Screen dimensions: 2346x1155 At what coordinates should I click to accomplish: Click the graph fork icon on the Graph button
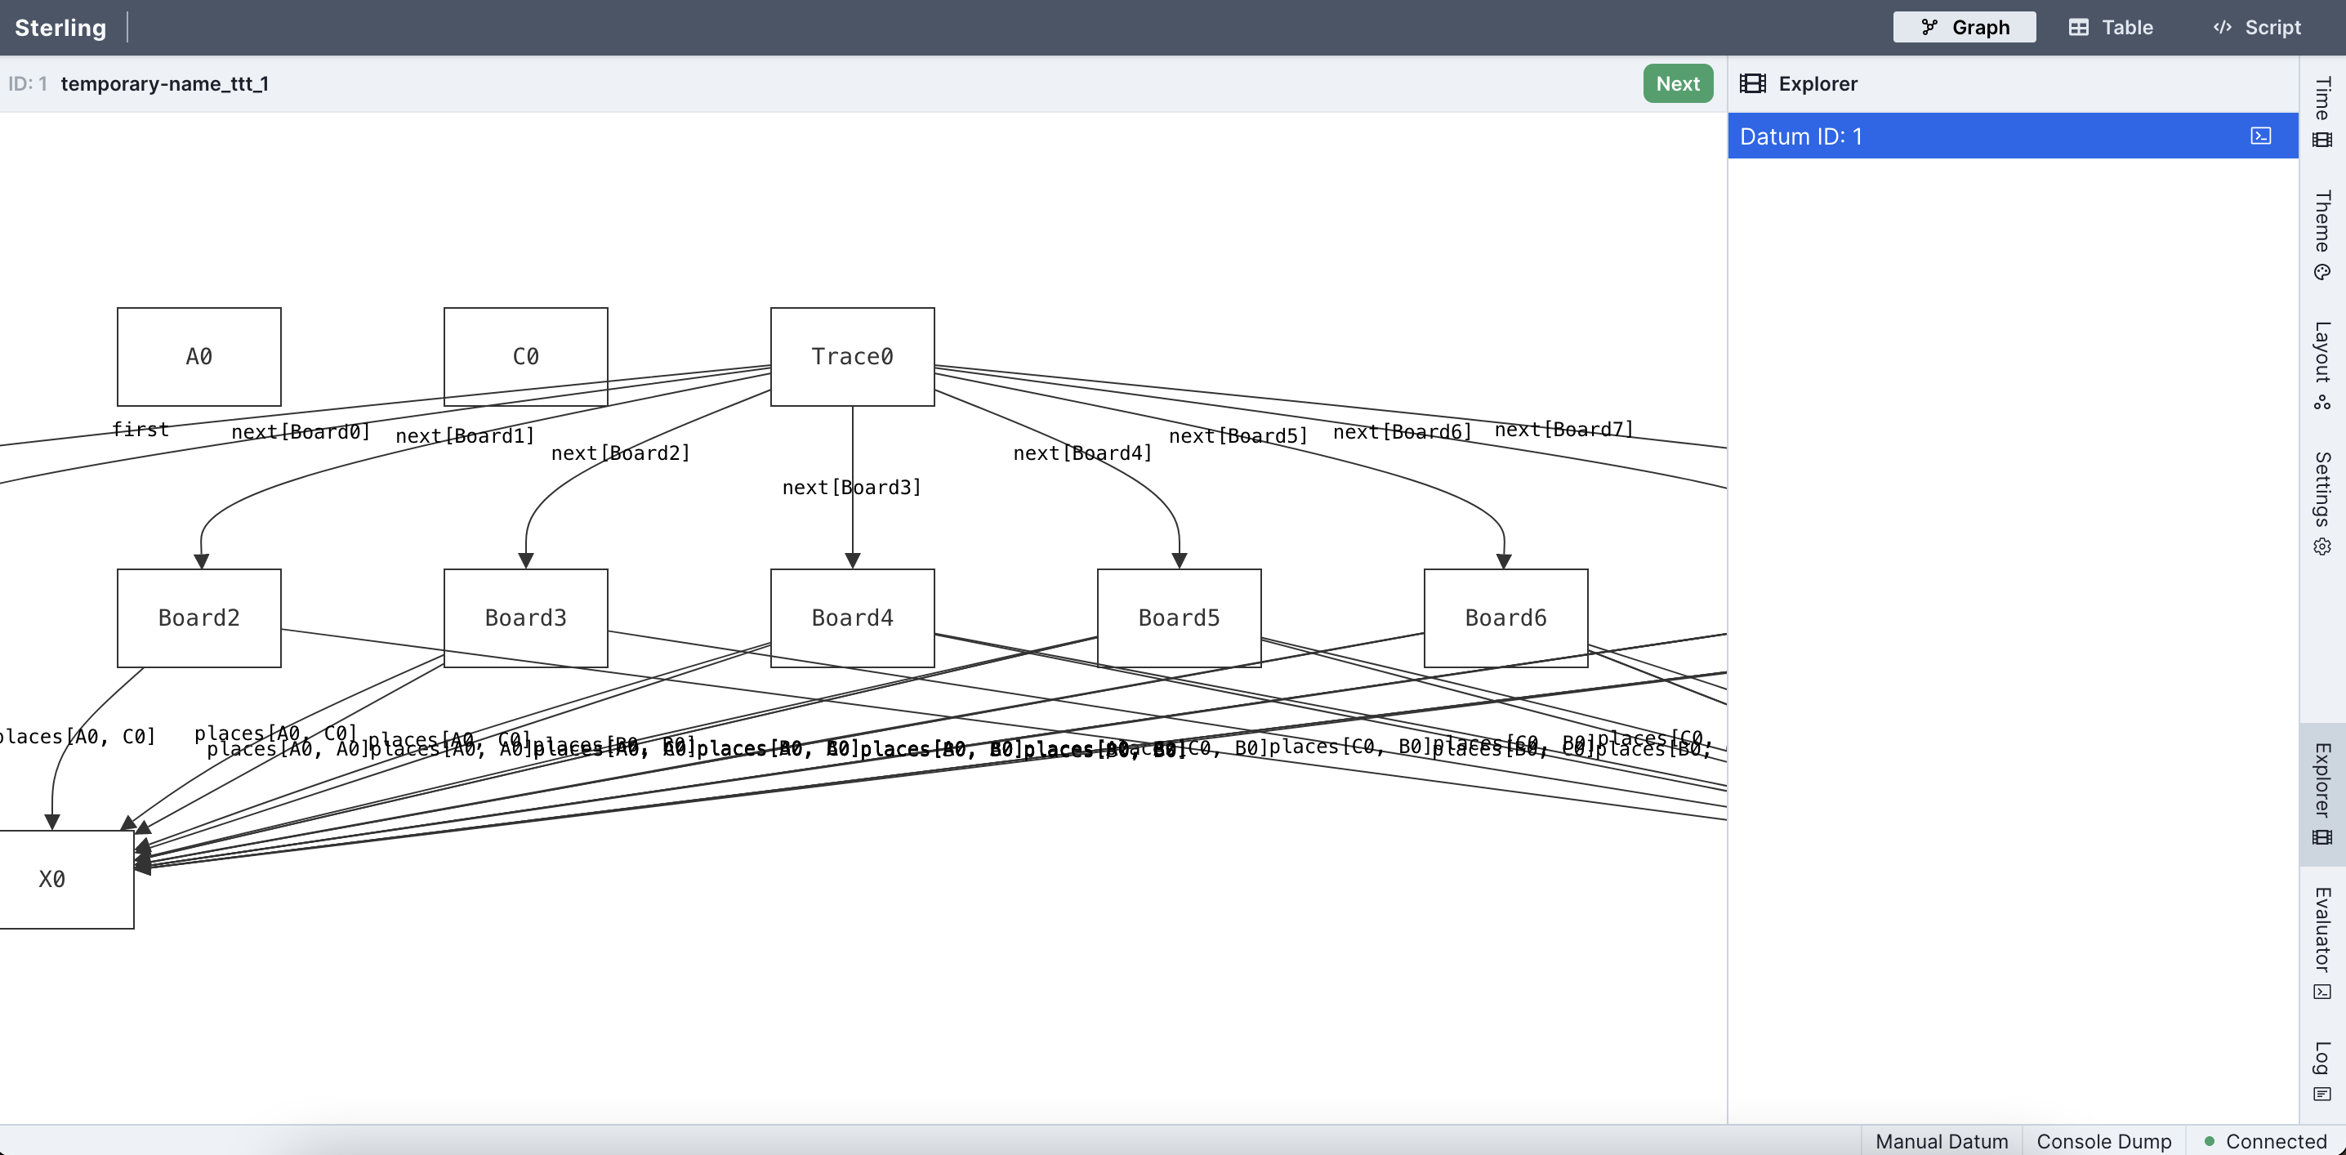[1931, 27]
